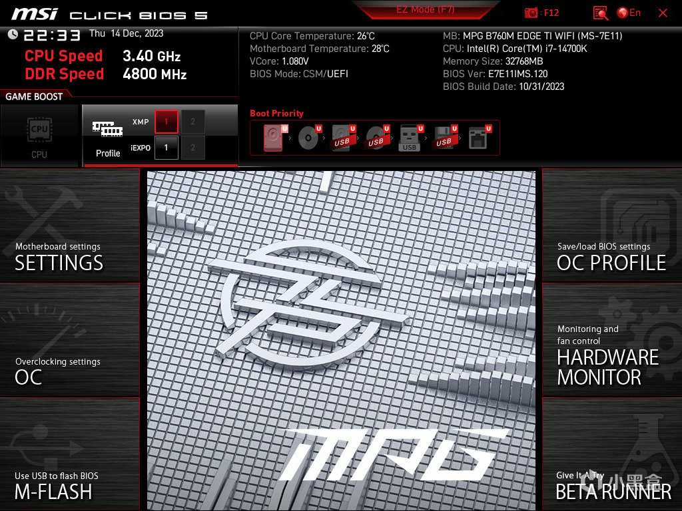Image resolution: width=682 pixels, height=511 pixels.
Task: Click the system time 22:33
Action: pyautogui.click(x=52, y=35)
